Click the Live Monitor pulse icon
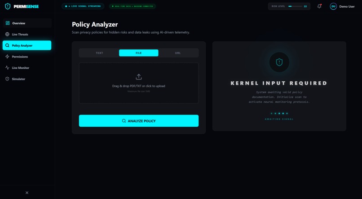 [x=7, y=68]
